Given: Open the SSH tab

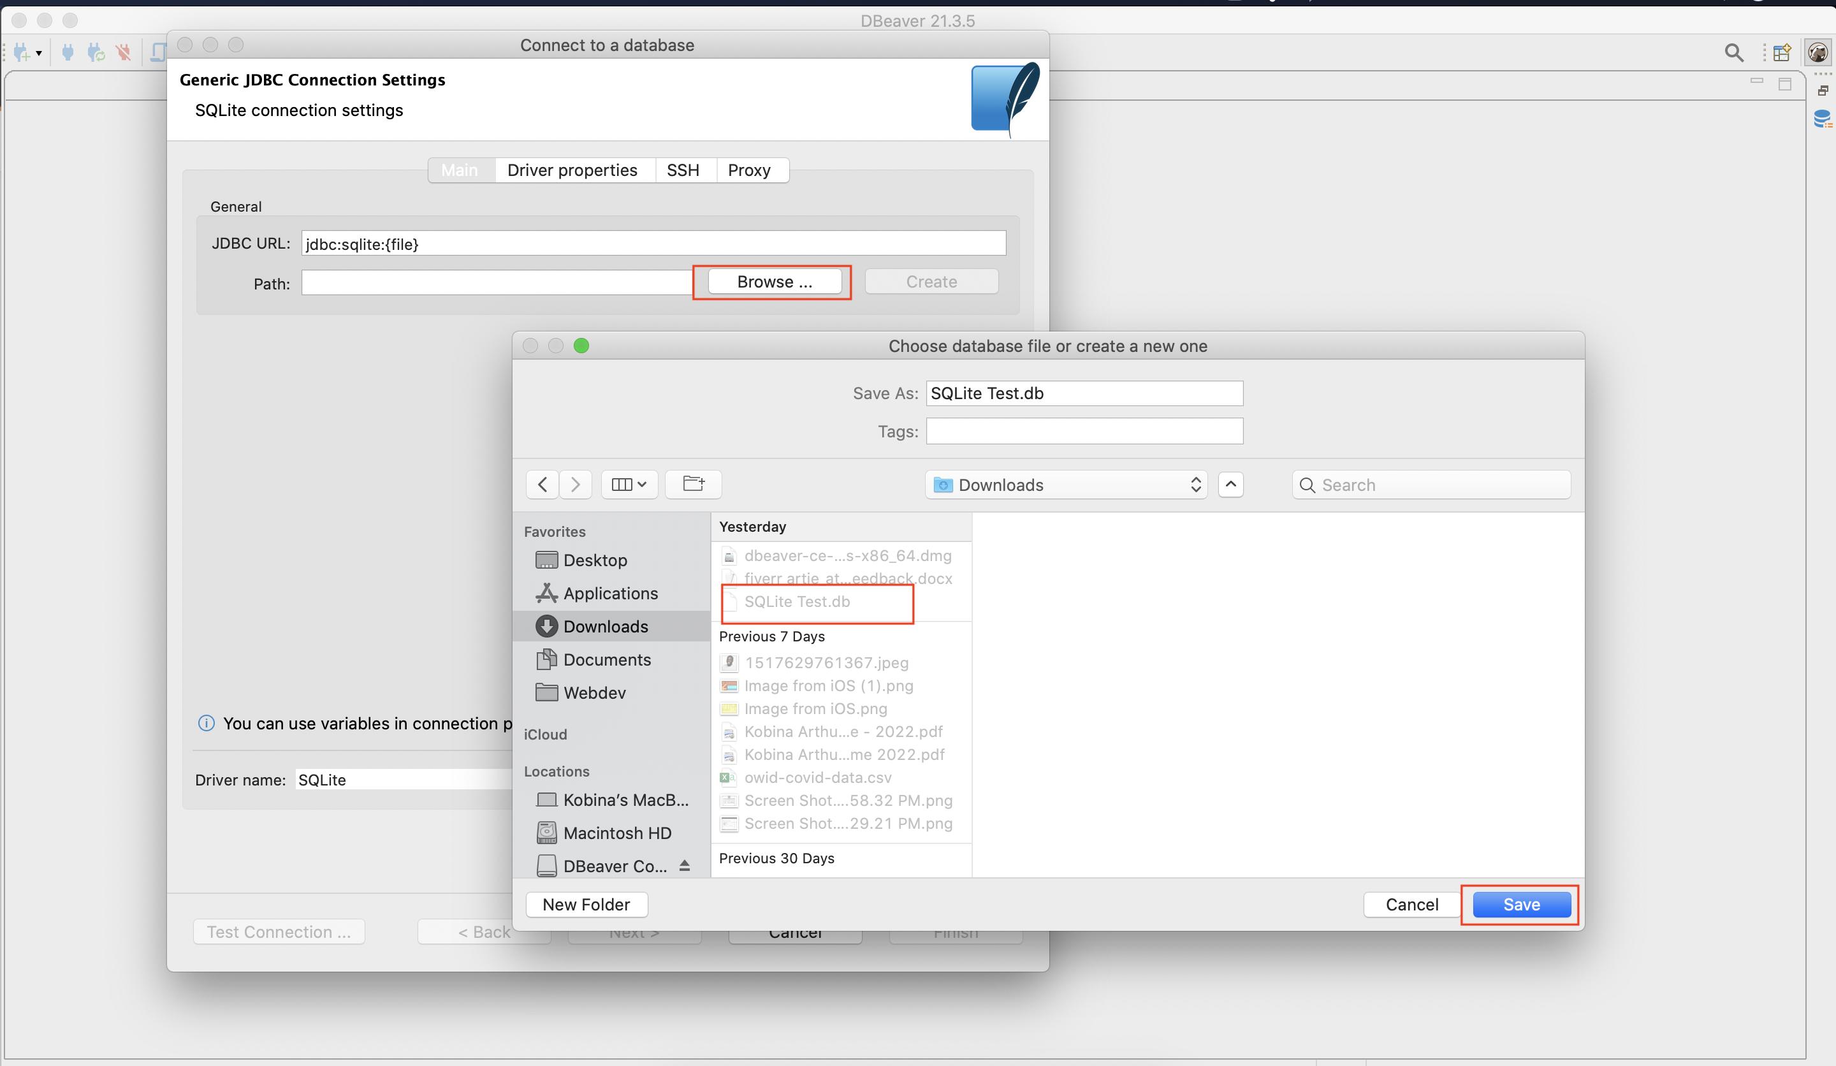Looking at the screenshot, I should (x=683, y=170).
